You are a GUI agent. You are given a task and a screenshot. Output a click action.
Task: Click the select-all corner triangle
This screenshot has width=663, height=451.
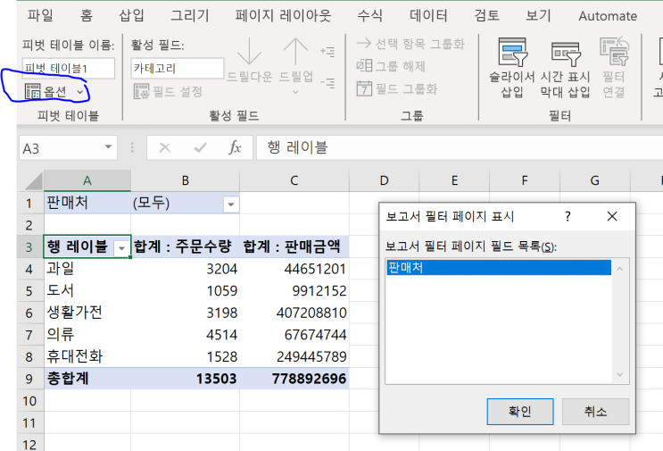tap(33, 181)
